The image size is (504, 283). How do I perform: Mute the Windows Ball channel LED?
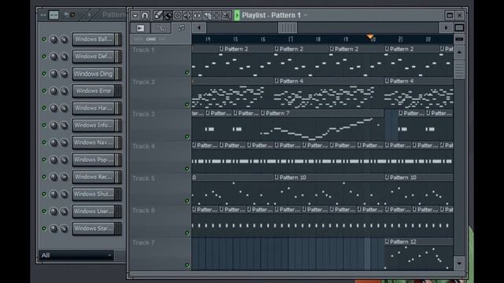click(44, 39)
